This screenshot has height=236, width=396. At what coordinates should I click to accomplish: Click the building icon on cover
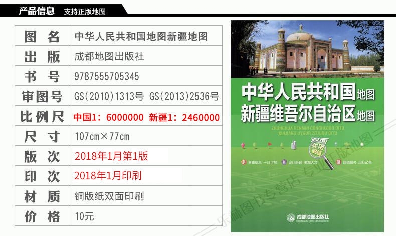pyautogui.click(x=293, y=144)
